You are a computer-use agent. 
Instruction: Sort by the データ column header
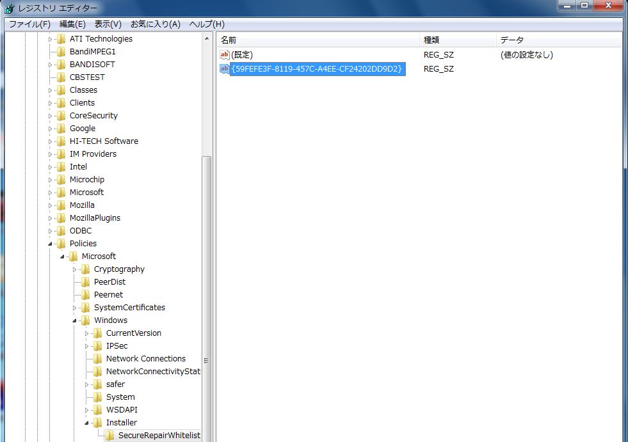[x=559, y=40]
